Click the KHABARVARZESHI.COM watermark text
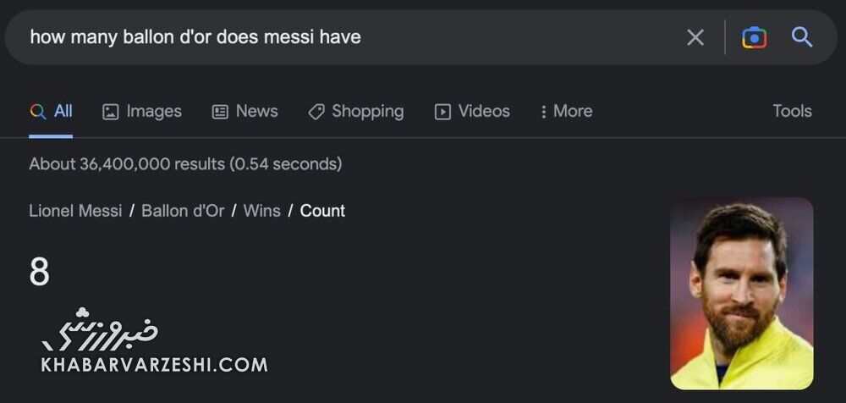The width and height of the screenshot is (846, 403). [154, 365]
